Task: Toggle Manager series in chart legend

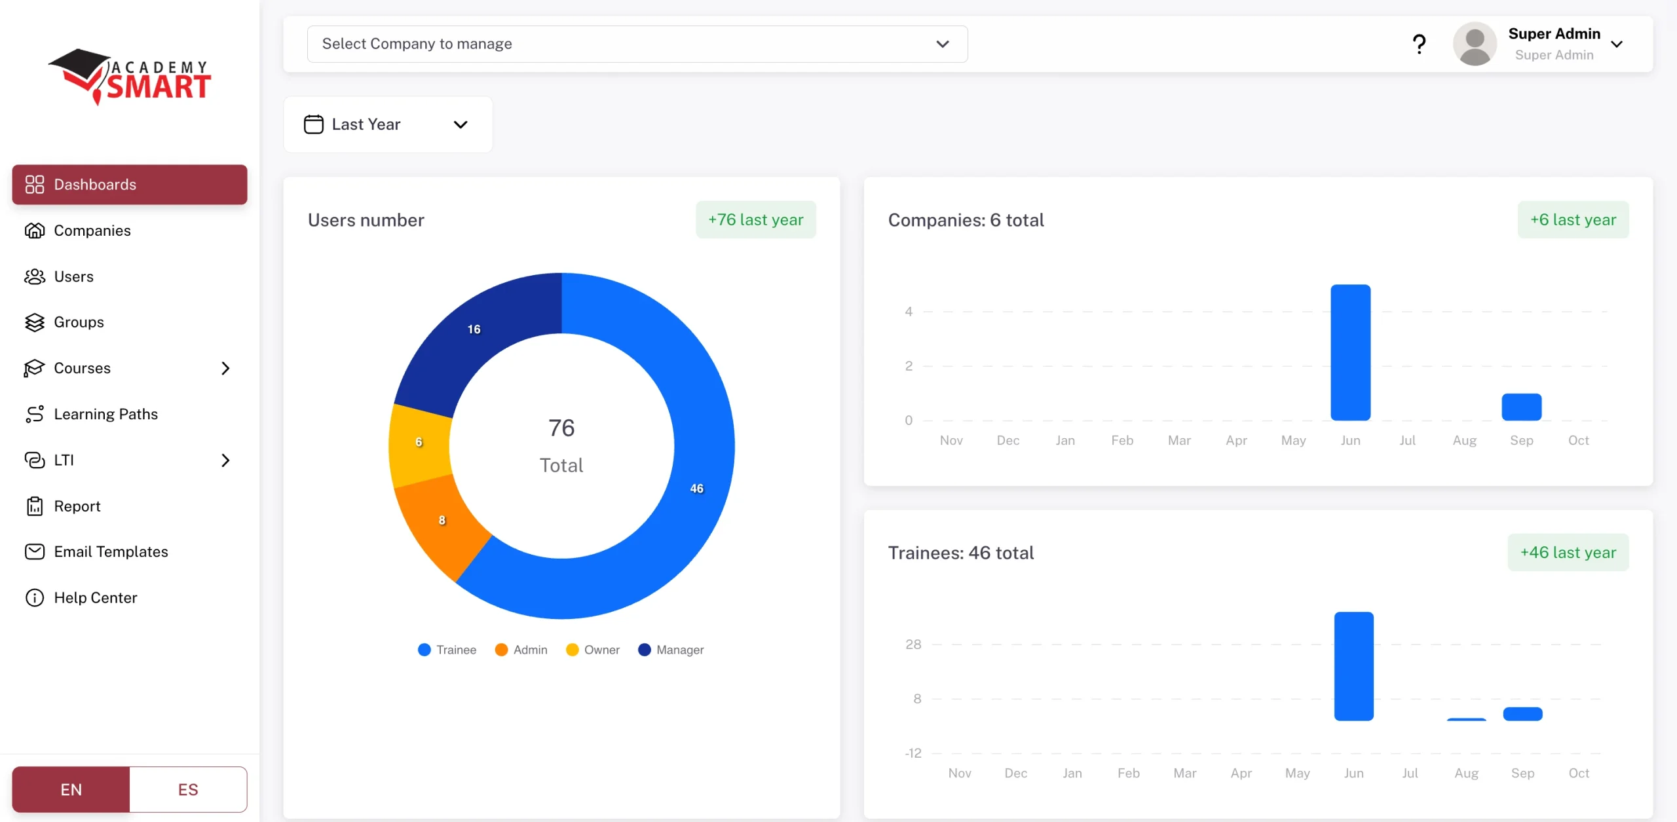Action: pyautogui.click(x=671, y=650)
